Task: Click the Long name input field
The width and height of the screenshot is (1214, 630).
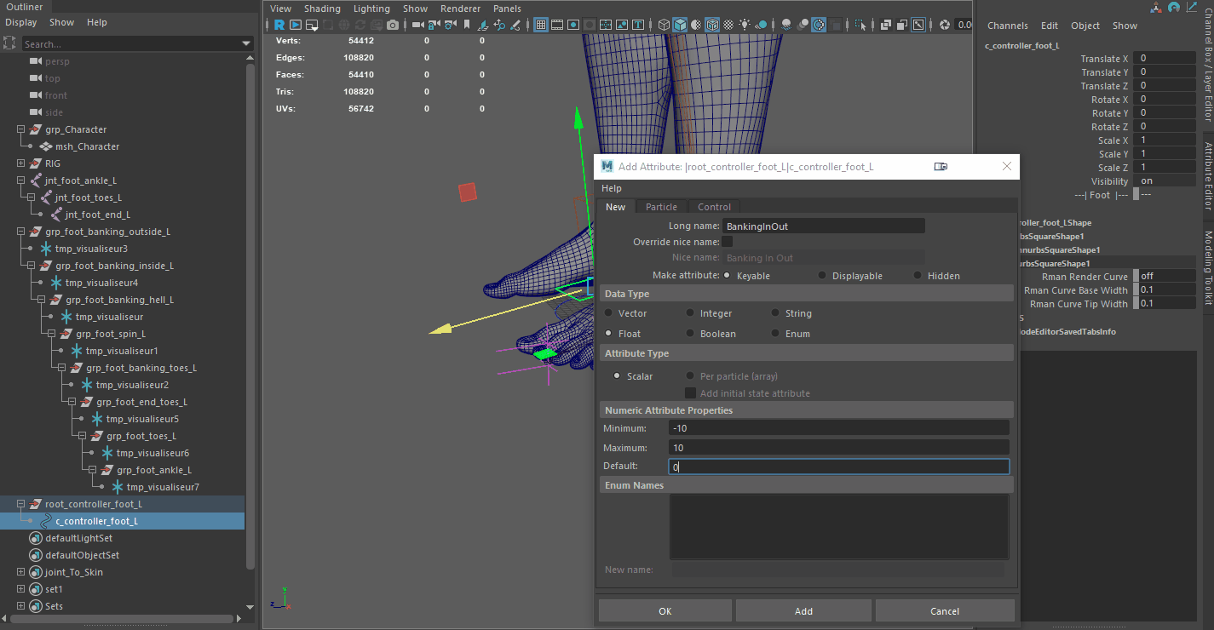Action: point(823,226)
